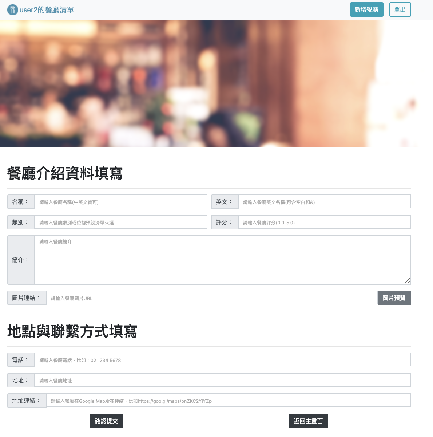This screenshot has width=433, height=437.
Task: Click the textarea resize handle
Action: coord(407,281)
